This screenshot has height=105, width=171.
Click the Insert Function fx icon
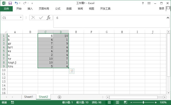pos(49,18)
